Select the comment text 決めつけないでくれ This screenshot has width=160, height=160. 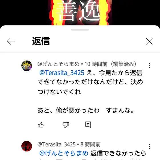click(x=90, y=87)
